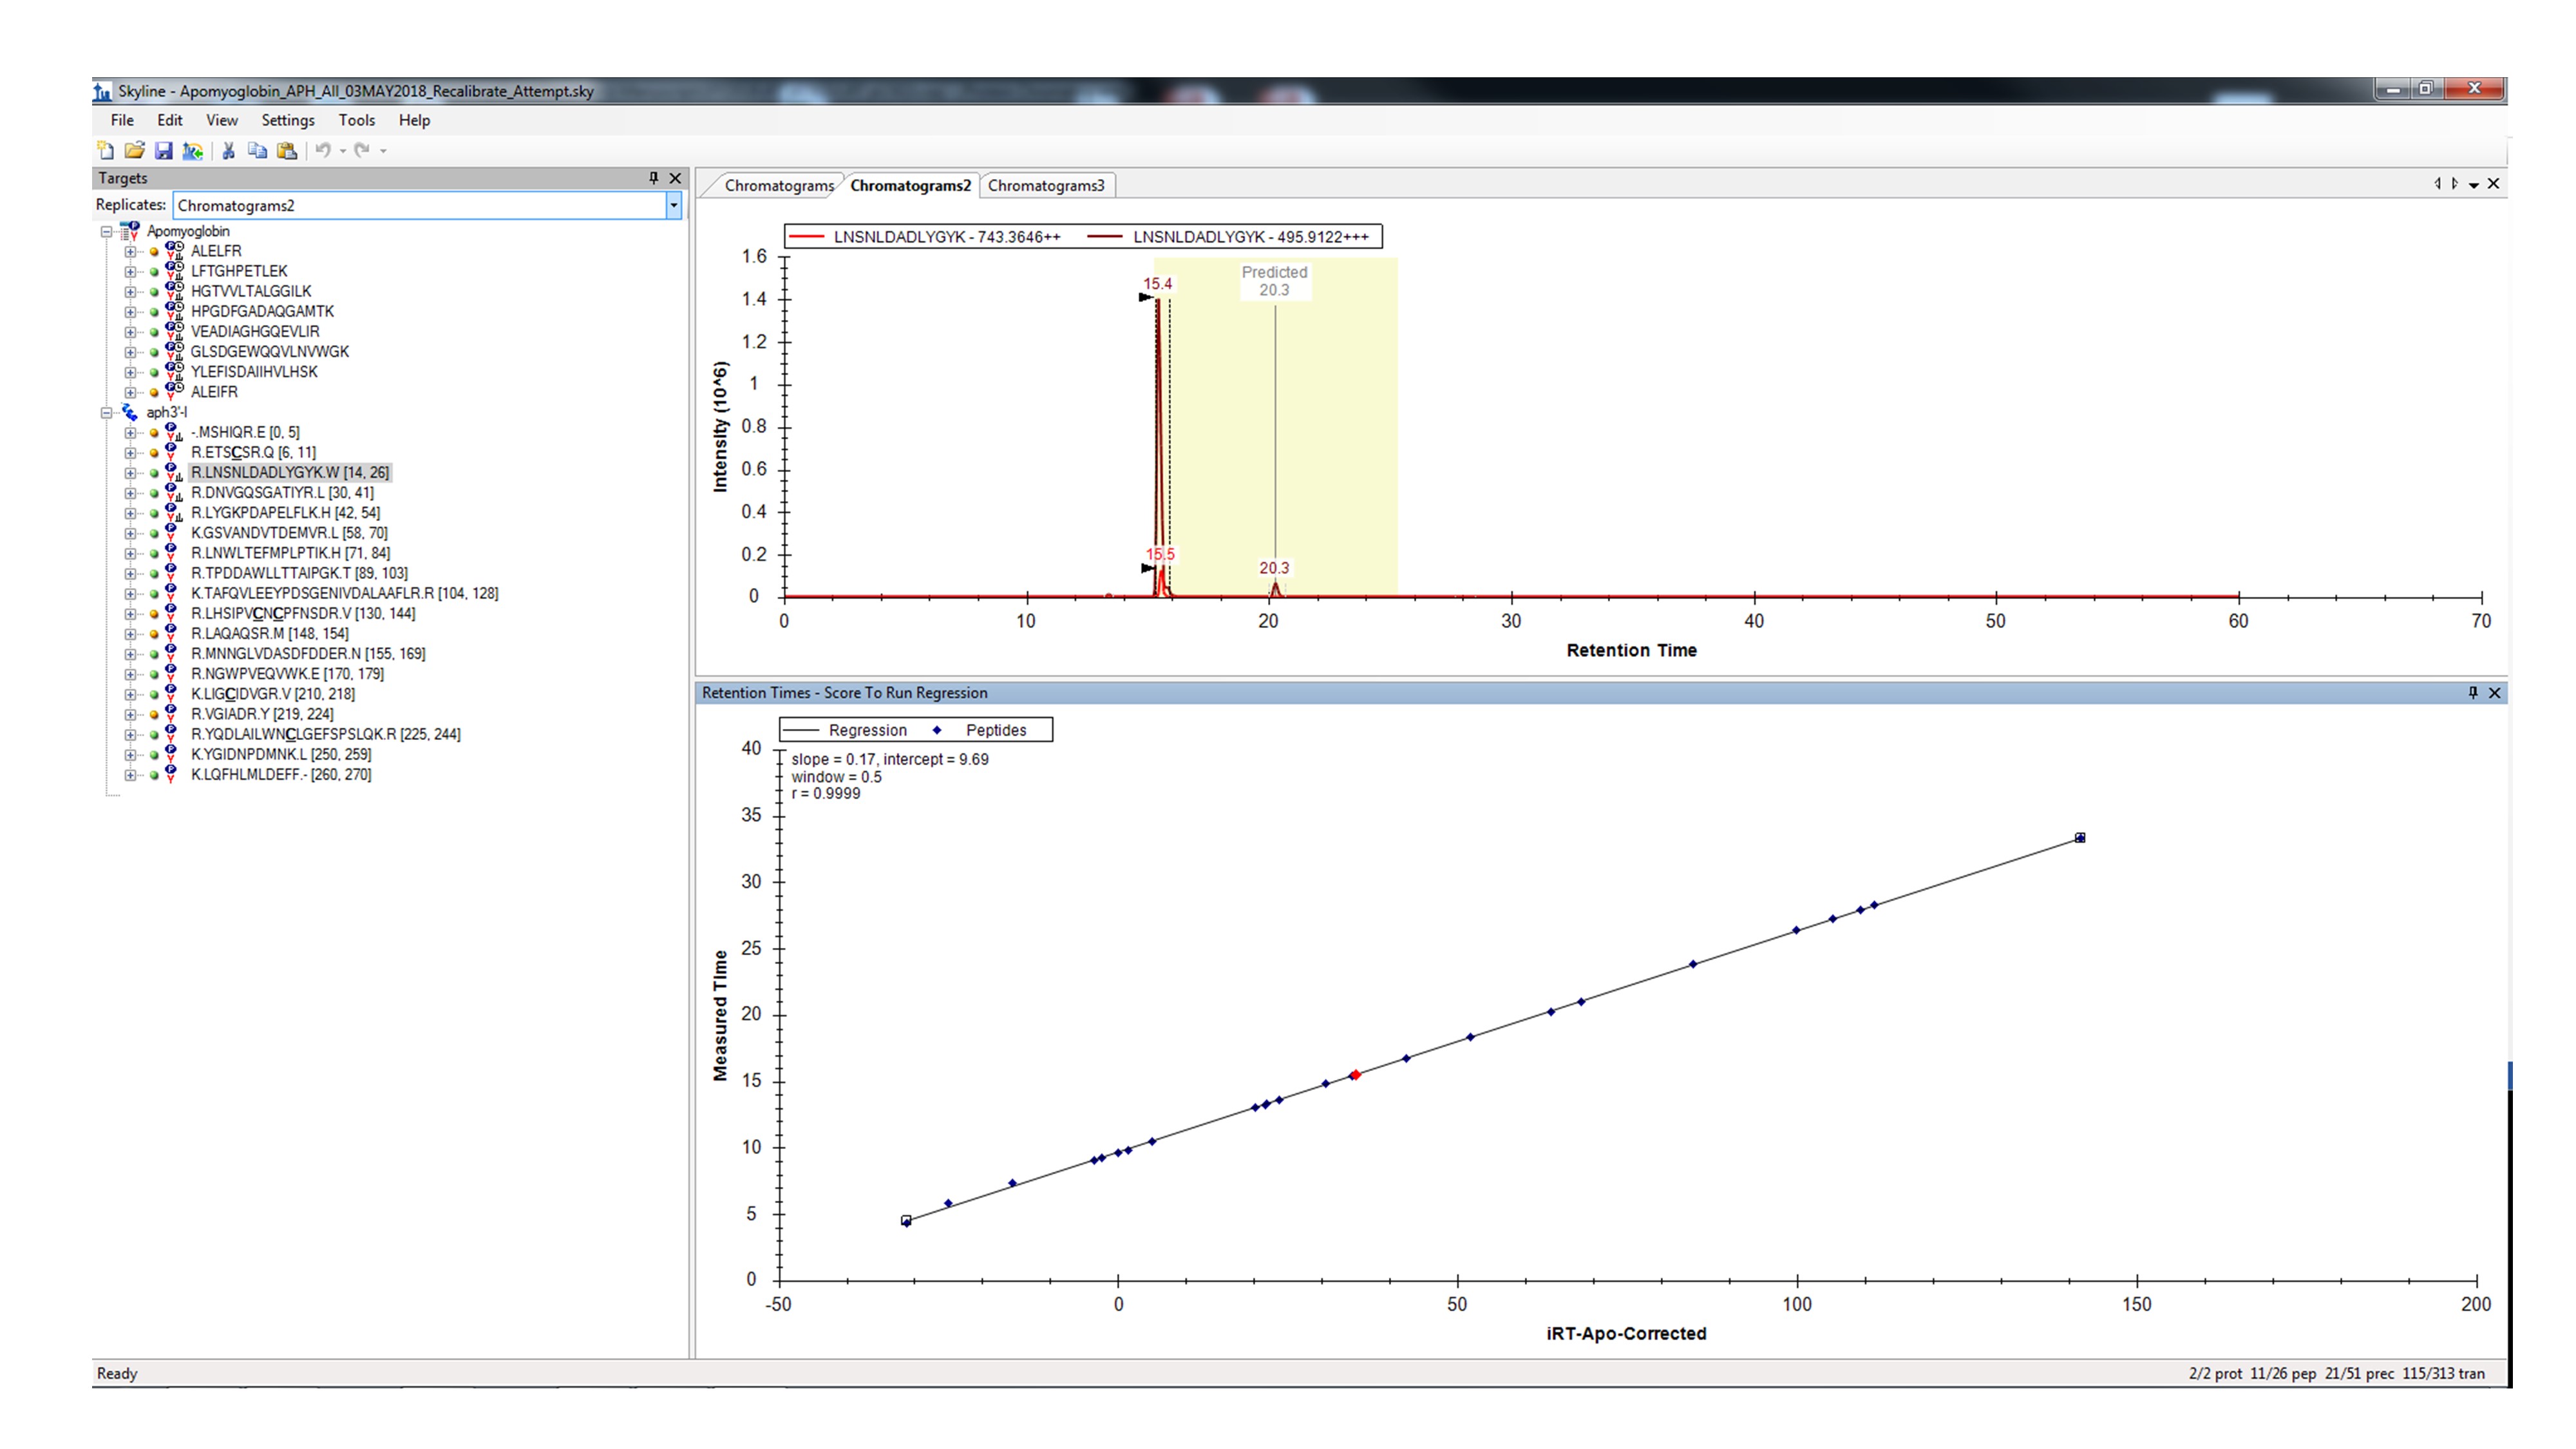
Task: Click the Open File folder icon
Action: tap(134, 151)
